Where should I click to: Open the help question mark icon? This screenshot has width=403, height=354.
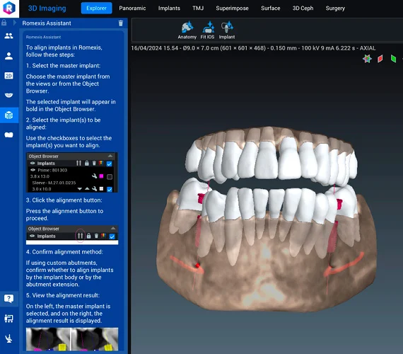click(x=8, y=299)
